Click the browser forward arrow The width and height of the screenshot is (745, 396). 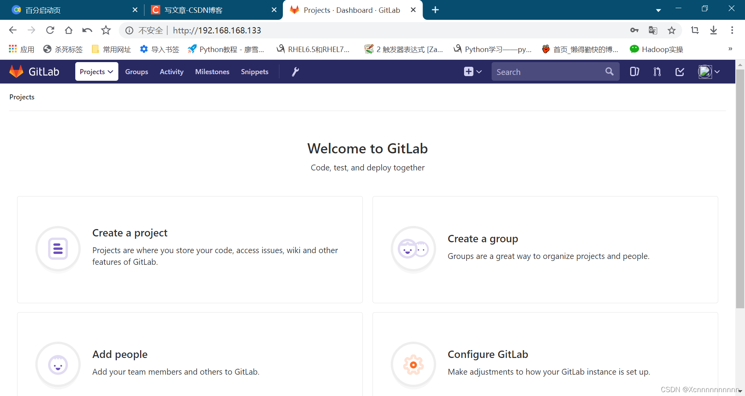point(31,30)
